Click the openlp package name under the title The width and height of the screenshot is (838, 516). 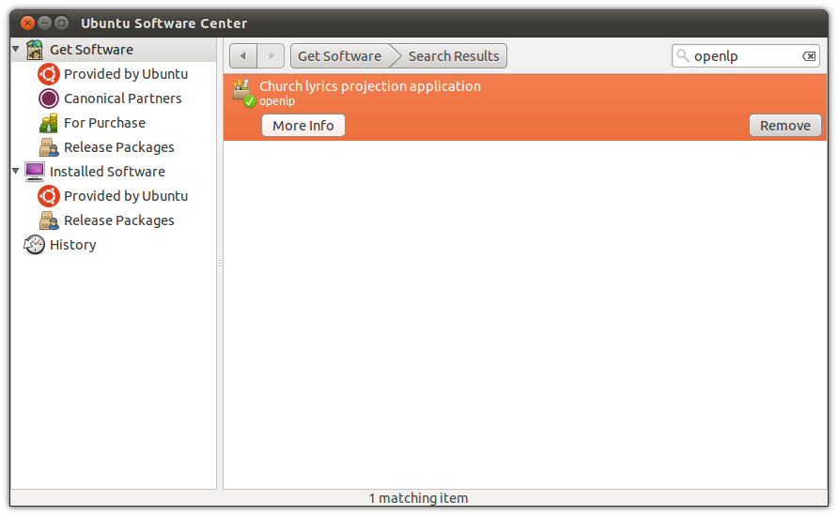[277, 100]
